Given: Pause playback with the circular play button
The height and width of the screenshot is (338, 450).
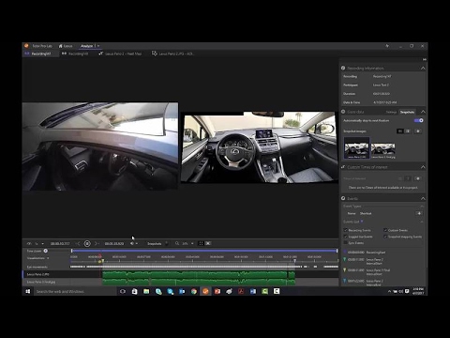Looking at the screenshot, I should (87, 243).
